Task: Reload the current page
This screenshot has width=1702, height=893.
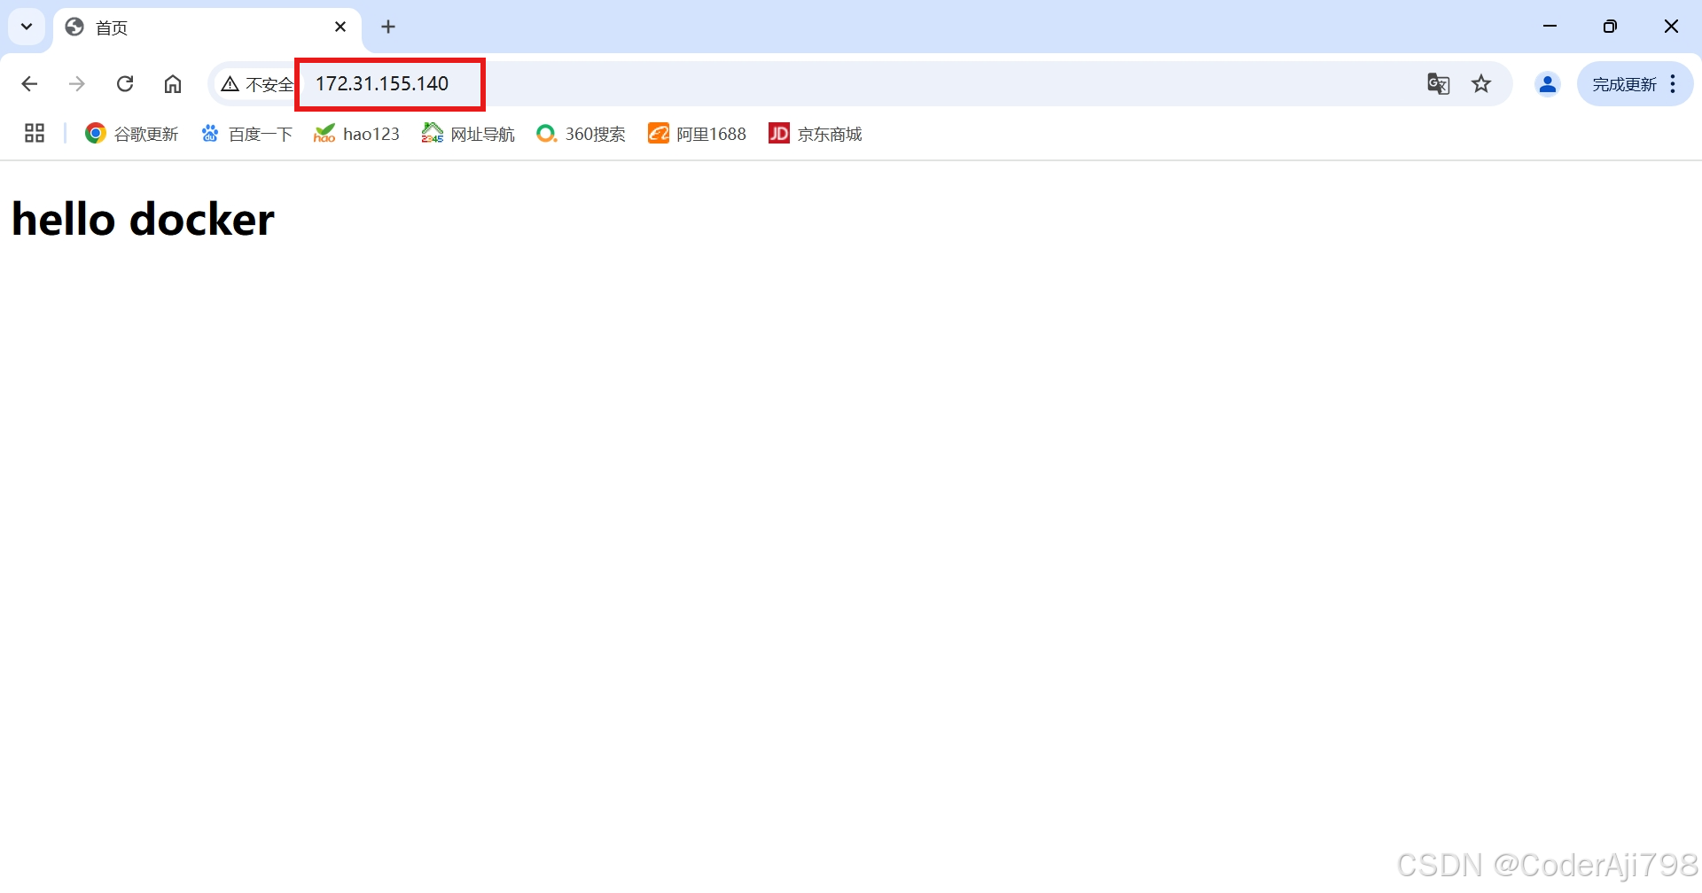Action: [x=125, y=84]
